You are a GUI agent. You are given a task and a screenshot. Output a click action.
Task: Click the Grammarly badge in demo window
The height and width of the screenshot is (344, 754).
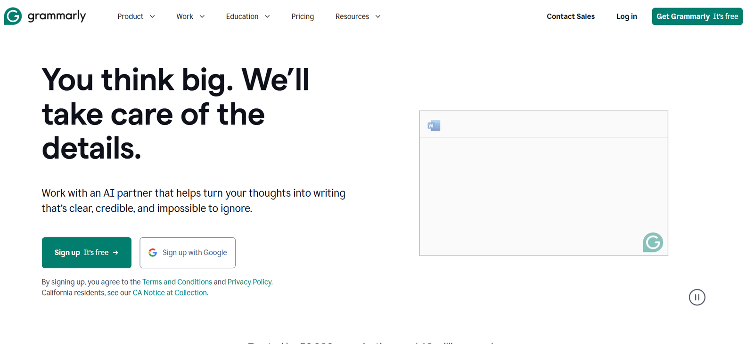[653, 242]
